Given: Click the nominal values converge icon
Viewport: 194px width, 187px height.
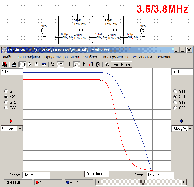Looking at the screenshot, I should (x=77, y=64).
